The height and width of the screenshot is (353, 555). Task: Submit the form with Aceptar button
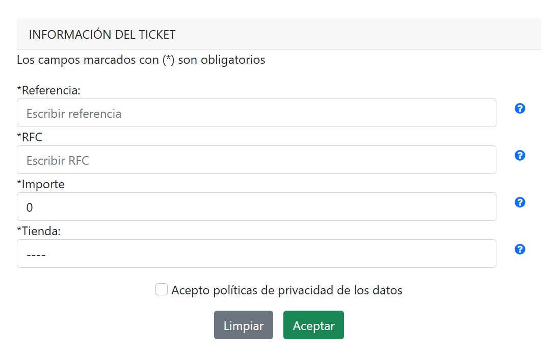point(313,325)
